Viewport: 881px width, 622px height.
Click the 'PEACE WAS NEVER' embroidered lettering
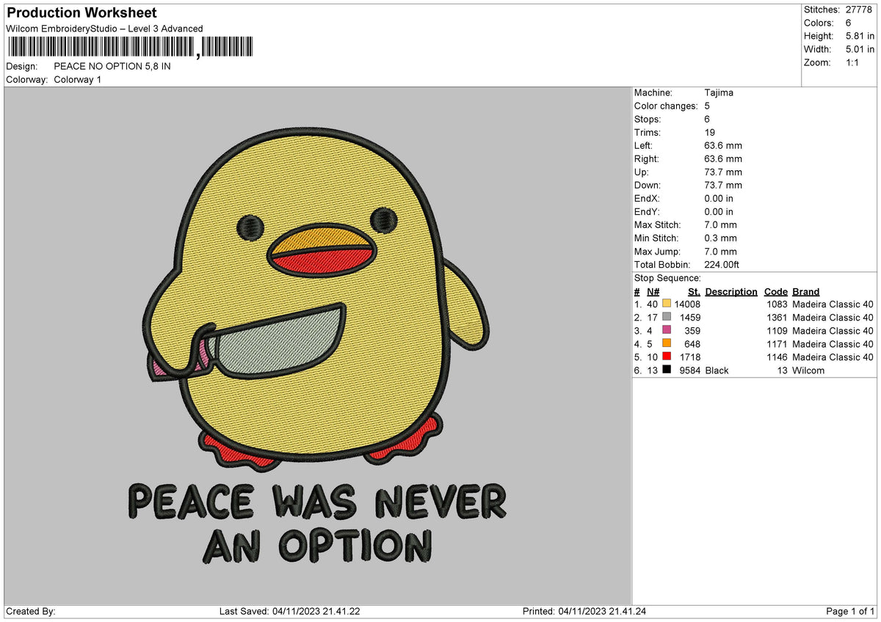pos(317,502)
